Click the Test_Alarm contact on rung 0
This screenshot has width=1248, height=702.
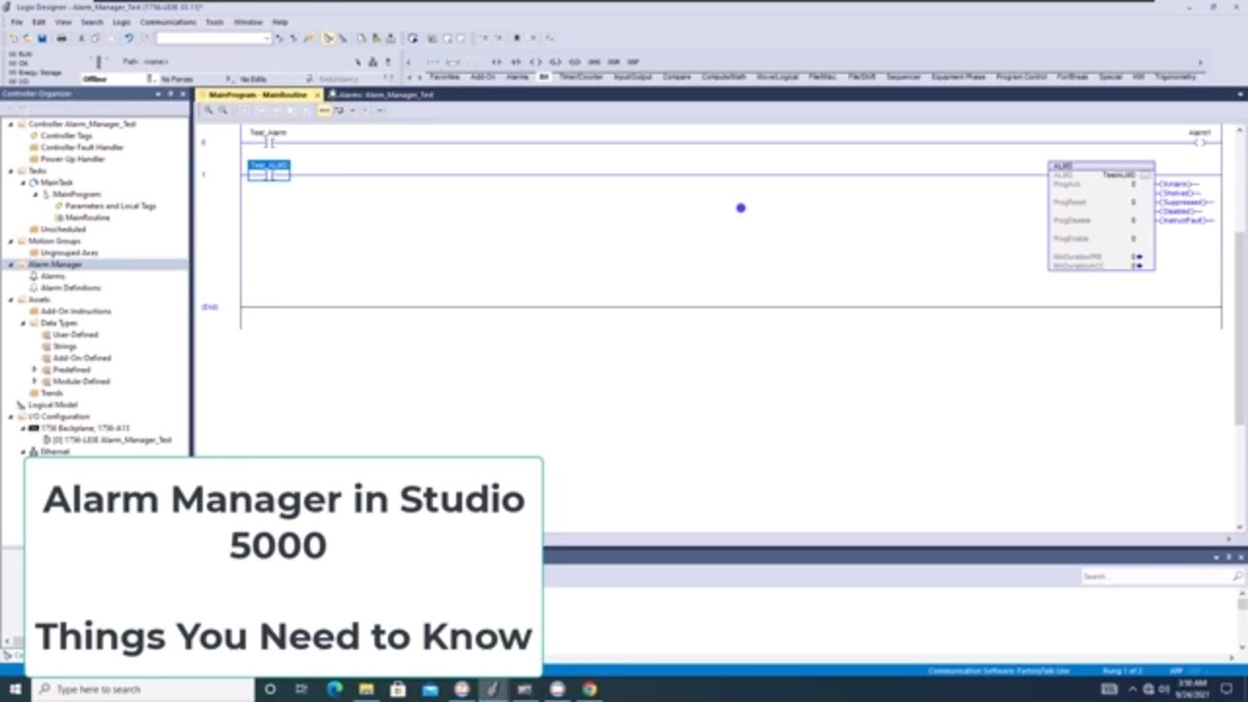[x=268, y=142]
